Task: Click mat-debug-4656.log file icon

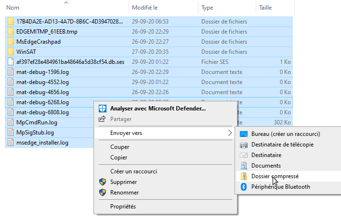Action: [11, 92]
